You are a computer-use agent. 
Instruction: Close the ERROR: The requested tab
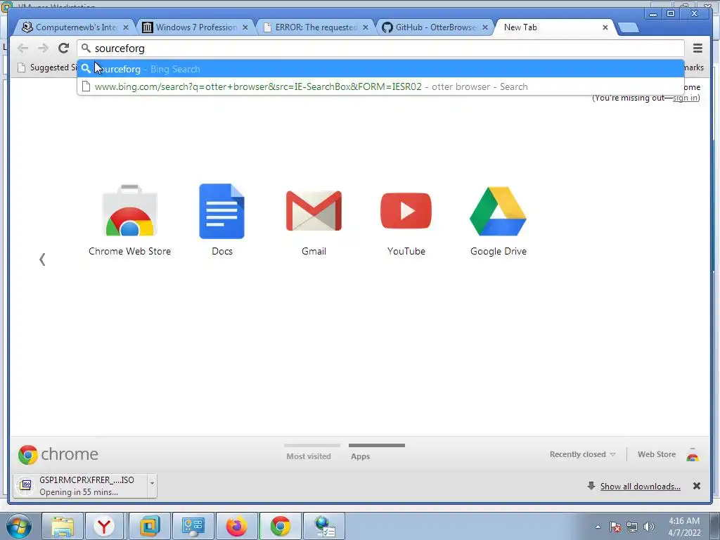pyautogui.click(x=365, y=27)
